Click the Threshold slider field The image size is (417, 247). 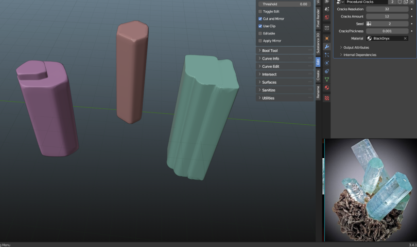[285, 4]
